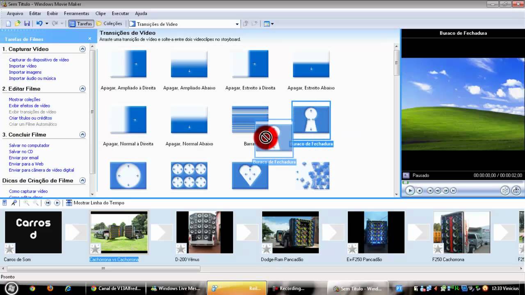Click the Undo arrow icon
The height and width of the screenshot is (295, 525).
(x=39, y=24)
